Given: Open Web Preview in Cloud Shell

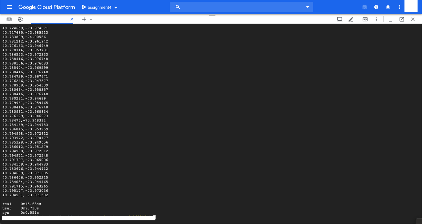Looking at the screenshot, I should tap(365, 19).
